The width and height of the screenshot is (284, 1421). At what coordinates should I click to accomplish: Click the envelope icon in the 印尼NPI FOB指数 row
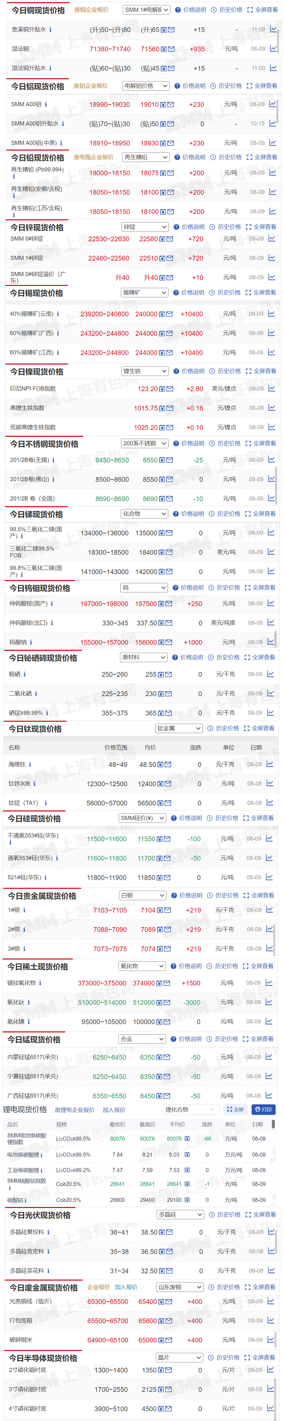[x=170, y=389]
